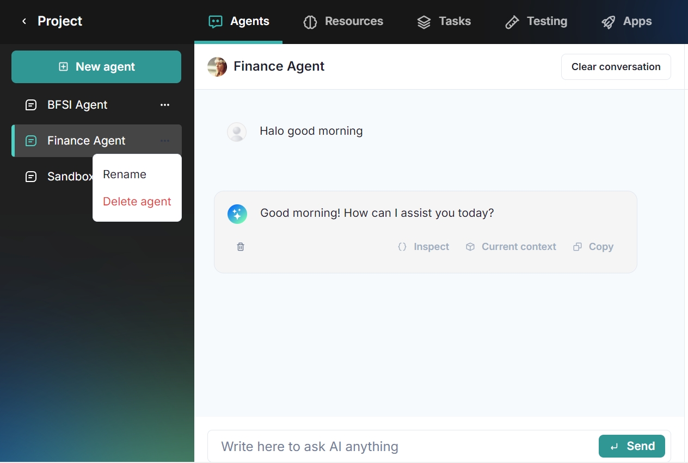Inspect the AI response
Viewport: 688px width, 463px height.
(423, 247)
